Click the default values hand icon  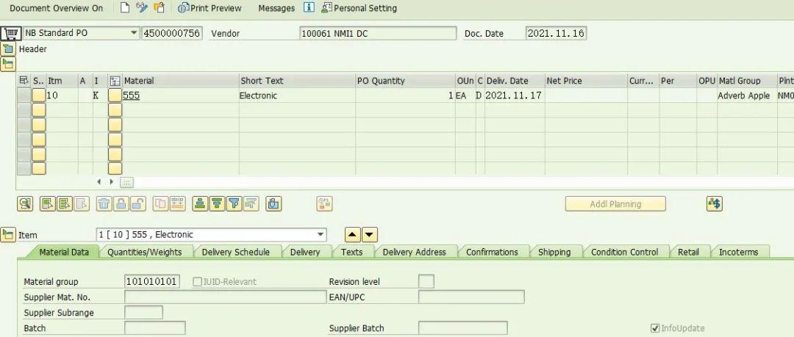click(273, 204)
